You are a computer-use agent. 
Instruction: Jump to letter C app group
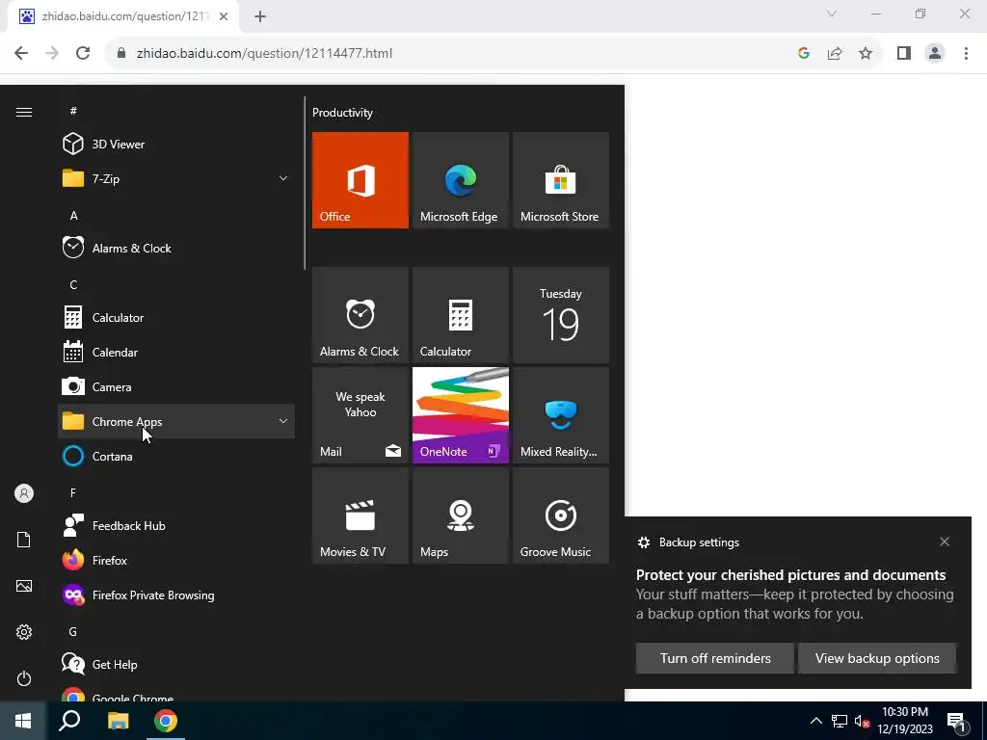pos(73,284)
